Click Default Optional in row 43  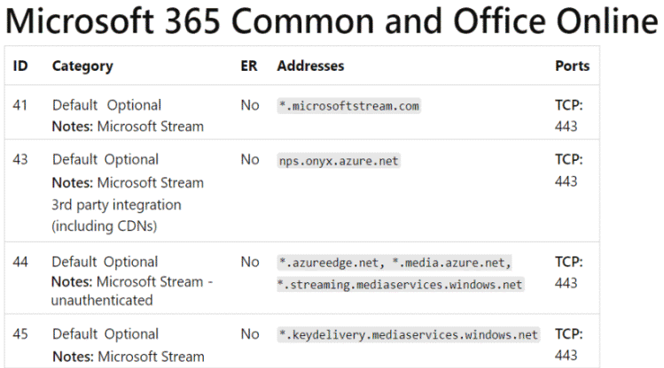pyautogui.click(x=105, y=159)
